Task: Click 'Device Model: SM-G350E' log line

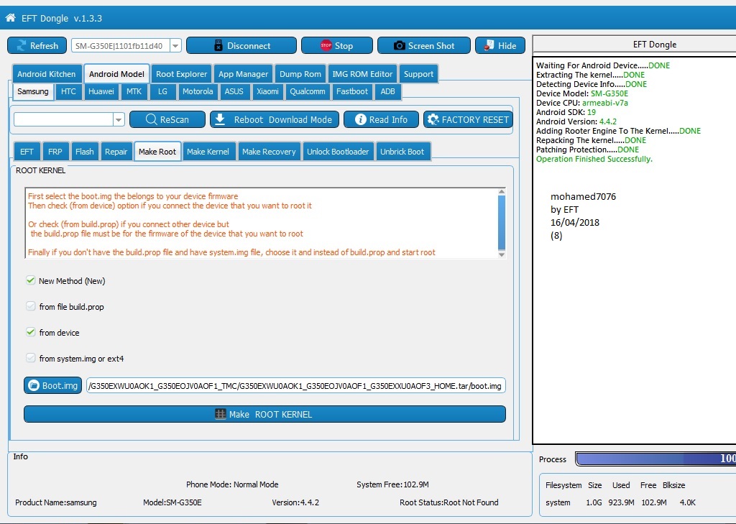Action: [x=582, y=93]
